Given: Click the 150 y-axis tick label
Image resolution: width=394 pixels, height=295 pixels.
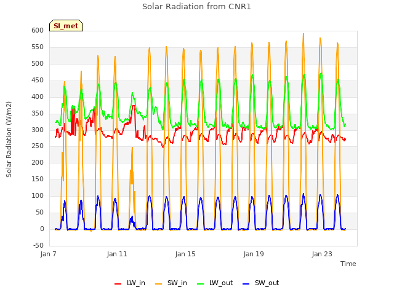Looking at the screenshot, I should click(38, 179).
